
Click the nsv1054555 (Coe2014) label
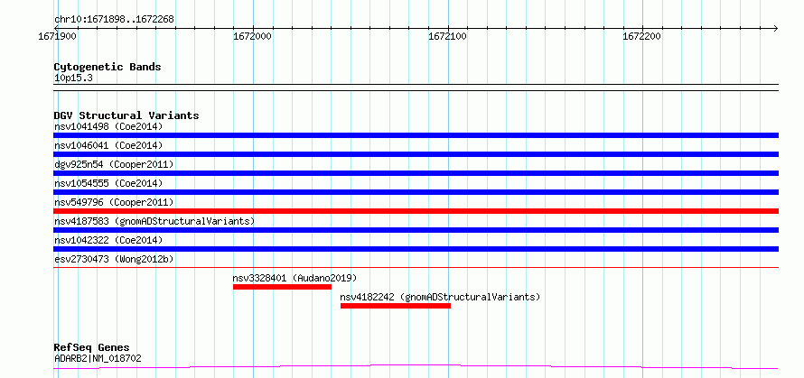coord(108,183)
